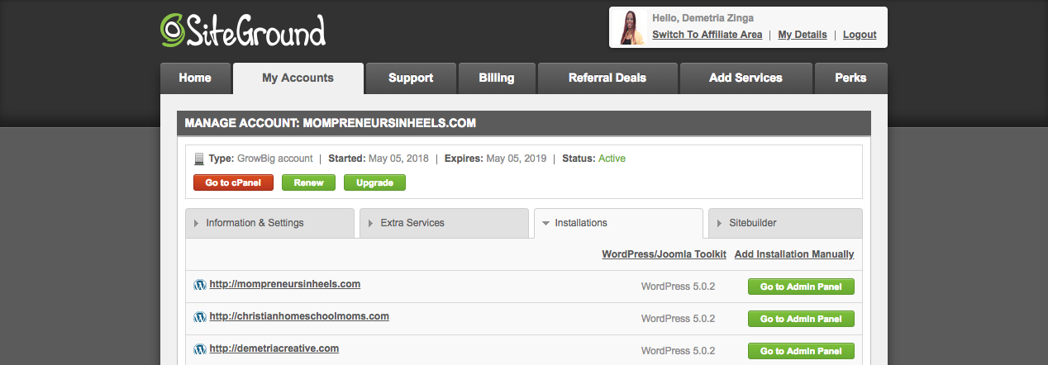Click the green Active status text

pyautogui.click(x=612, y=159)
